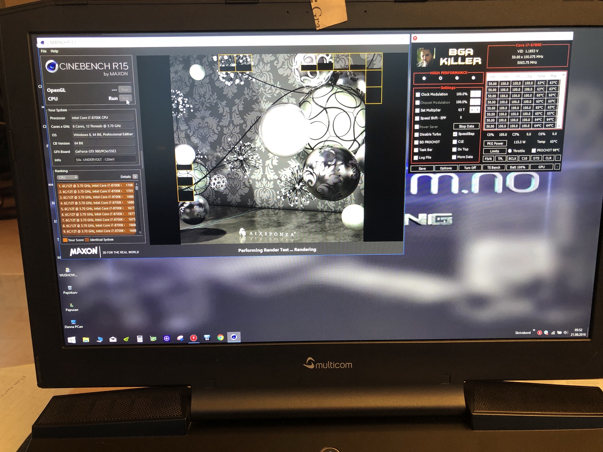Select the first High Performance profile radio
The image size is (603, 452).
point(424,79)
